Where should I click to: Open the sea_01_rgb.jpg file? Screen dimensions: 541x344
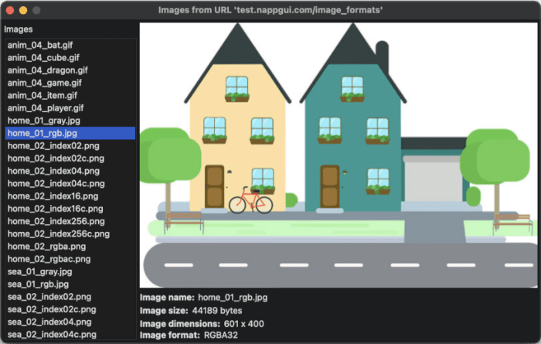click(x=39, y=284)
